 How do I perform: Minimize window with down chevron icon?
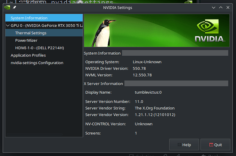pyautogui.click(x=213, y=8)
